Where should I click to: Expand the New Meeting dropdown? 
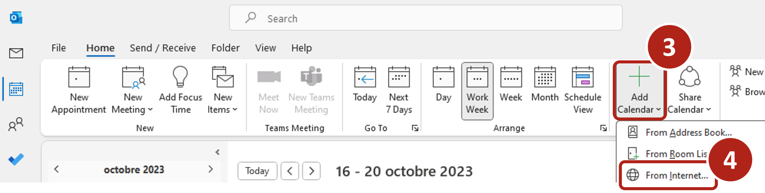click(150, 110)
